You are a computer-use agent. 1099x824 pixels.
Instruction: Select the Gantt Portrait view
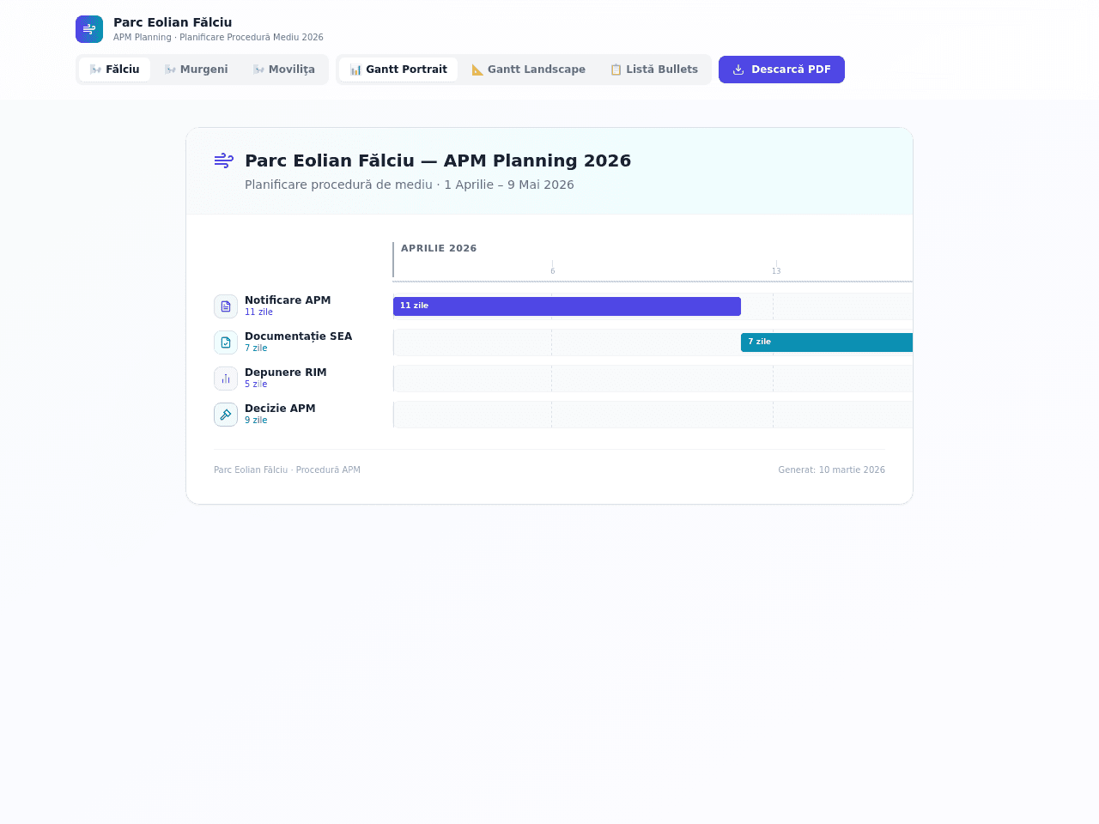(398, 70)
